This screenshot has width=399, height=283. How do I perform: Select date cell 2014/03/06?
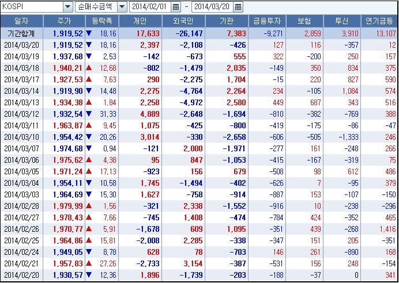tap(22, 160)
